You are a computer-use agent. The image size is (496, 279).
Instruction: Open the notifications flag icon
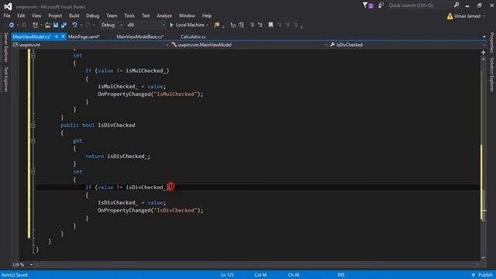(368, 5)
